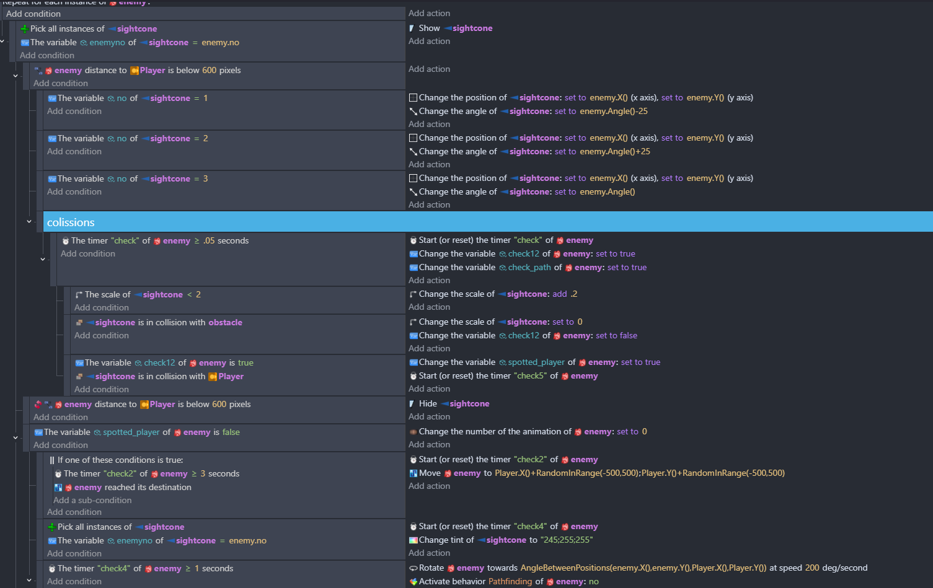Click the scale icon in sightcone < 2 condition
The image size is (933, 588).
click(x=79, y=295)
